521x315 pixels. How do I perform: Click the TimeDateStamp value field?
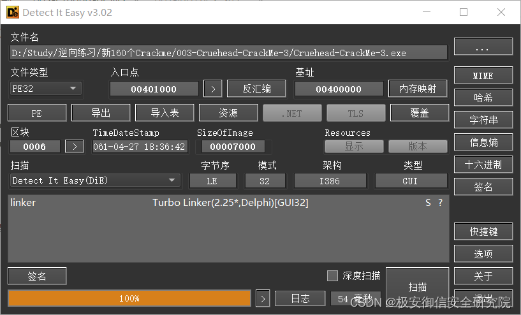(140, 147)
